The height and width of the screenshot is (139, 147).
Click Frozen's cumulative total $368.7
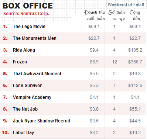[135, 62]
